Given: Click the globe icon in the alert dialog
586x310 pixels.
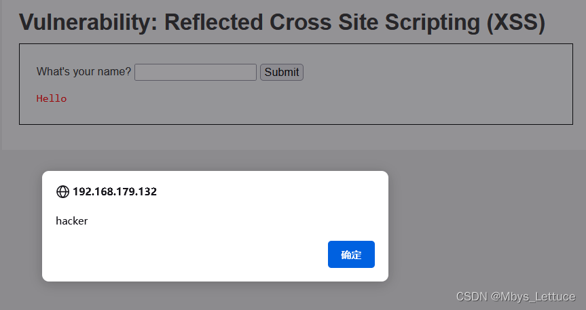Looking at the screenshot, I should [62, 191].
